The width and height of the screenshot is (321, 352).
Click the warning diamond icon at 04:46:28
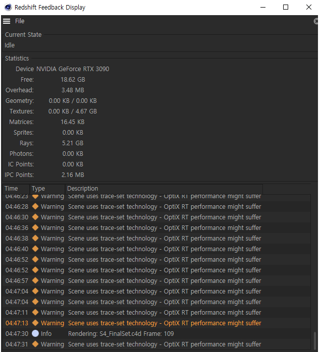[x=35, y=207]
